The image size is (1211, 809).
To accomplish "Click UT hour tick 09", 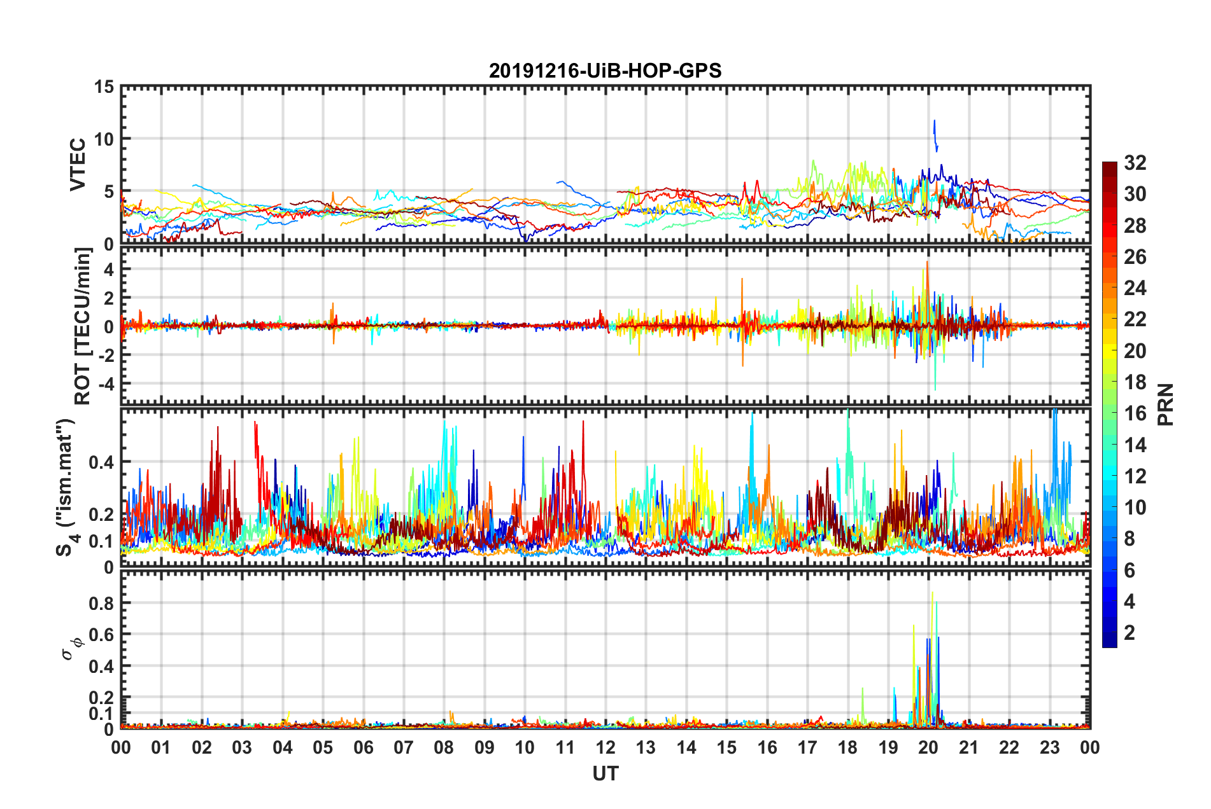I will click(x=485, y=747).
